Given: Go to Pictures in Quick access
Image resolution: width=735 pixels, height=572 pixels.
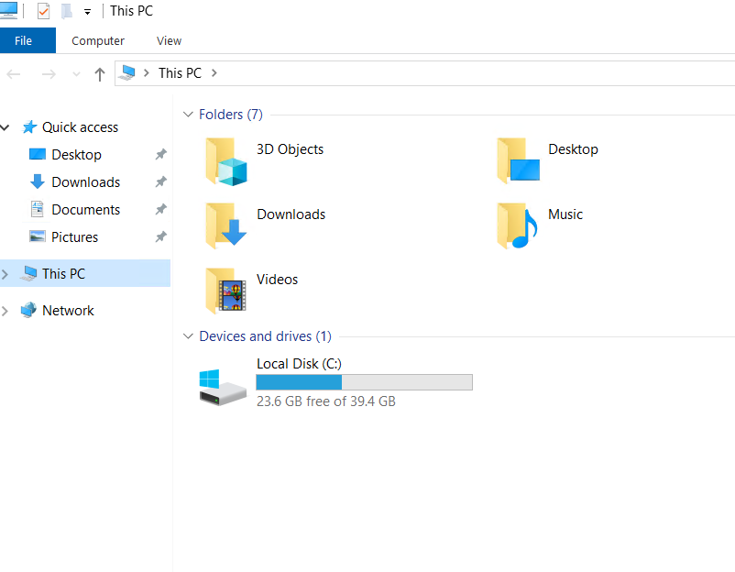Looking at the screenshot, I should click(74, 237).
